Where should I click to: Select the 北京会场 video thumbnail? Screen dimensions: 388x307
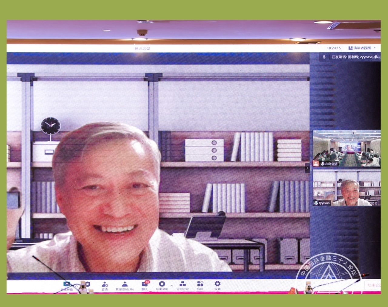coord(346,149)
